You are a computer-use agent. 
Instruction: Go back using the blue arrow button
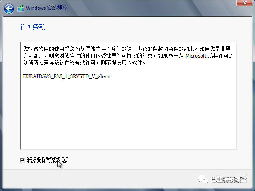(x=9, y=8)
